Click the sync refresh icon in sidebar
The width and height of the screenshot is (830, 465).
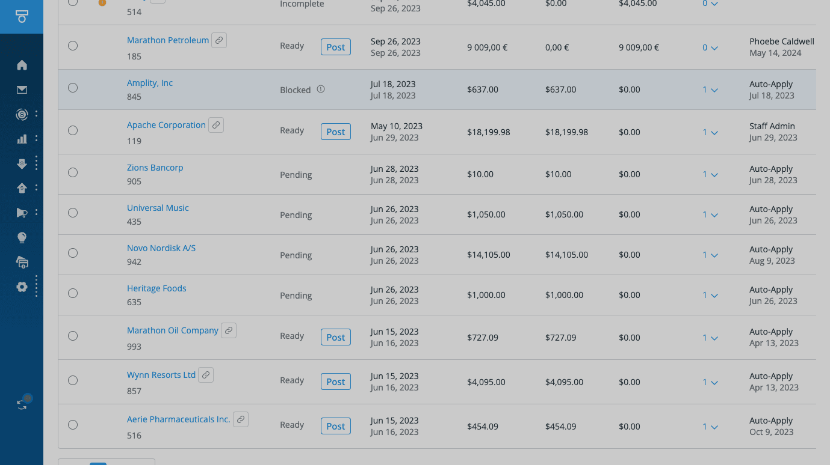(22, 404)
